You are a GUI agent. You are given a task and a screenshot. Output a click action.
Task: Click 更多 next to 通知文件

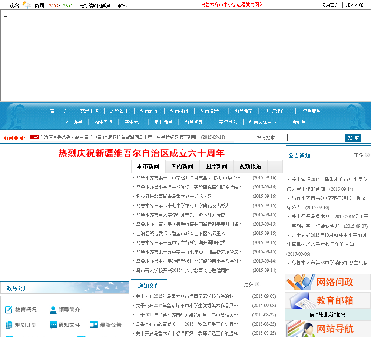pos(248,284)
